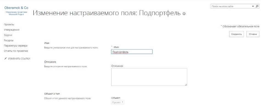Click the Имя field containing Подпортфель
This screenshot has height=107, width=261.
coord(132,52)
